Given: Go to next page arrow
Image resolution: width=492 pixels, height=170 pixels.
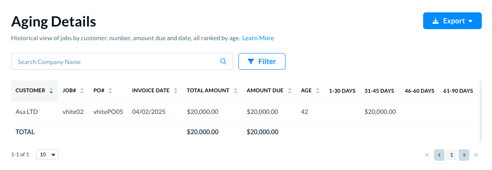Looking at the screenshot, I should [x=464, y=155].
